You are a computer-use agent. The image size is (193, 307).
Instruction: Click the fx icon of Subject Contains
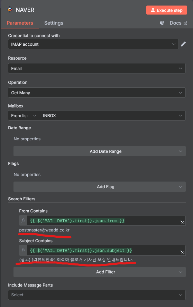[x=23, y=251]
